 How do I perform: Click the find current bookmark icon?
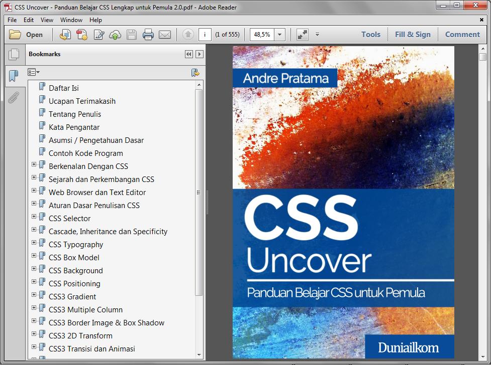coord(195,73)
